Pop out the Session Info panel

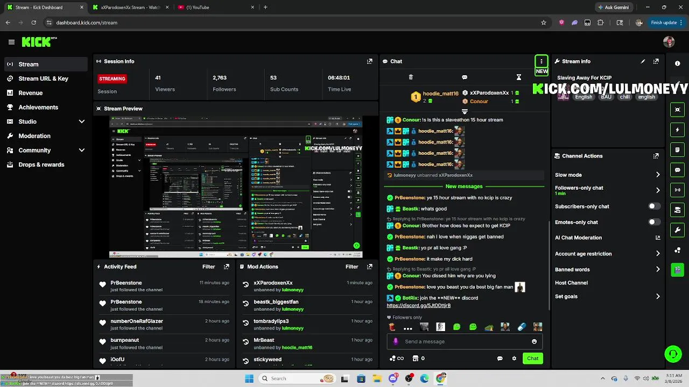point(369,61)
